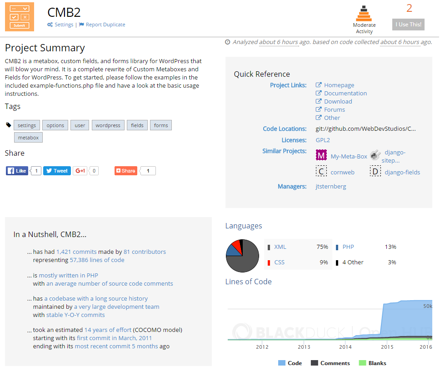Click the Report Duplicate flag icon
440x376 pixels.
pos(81,25)
